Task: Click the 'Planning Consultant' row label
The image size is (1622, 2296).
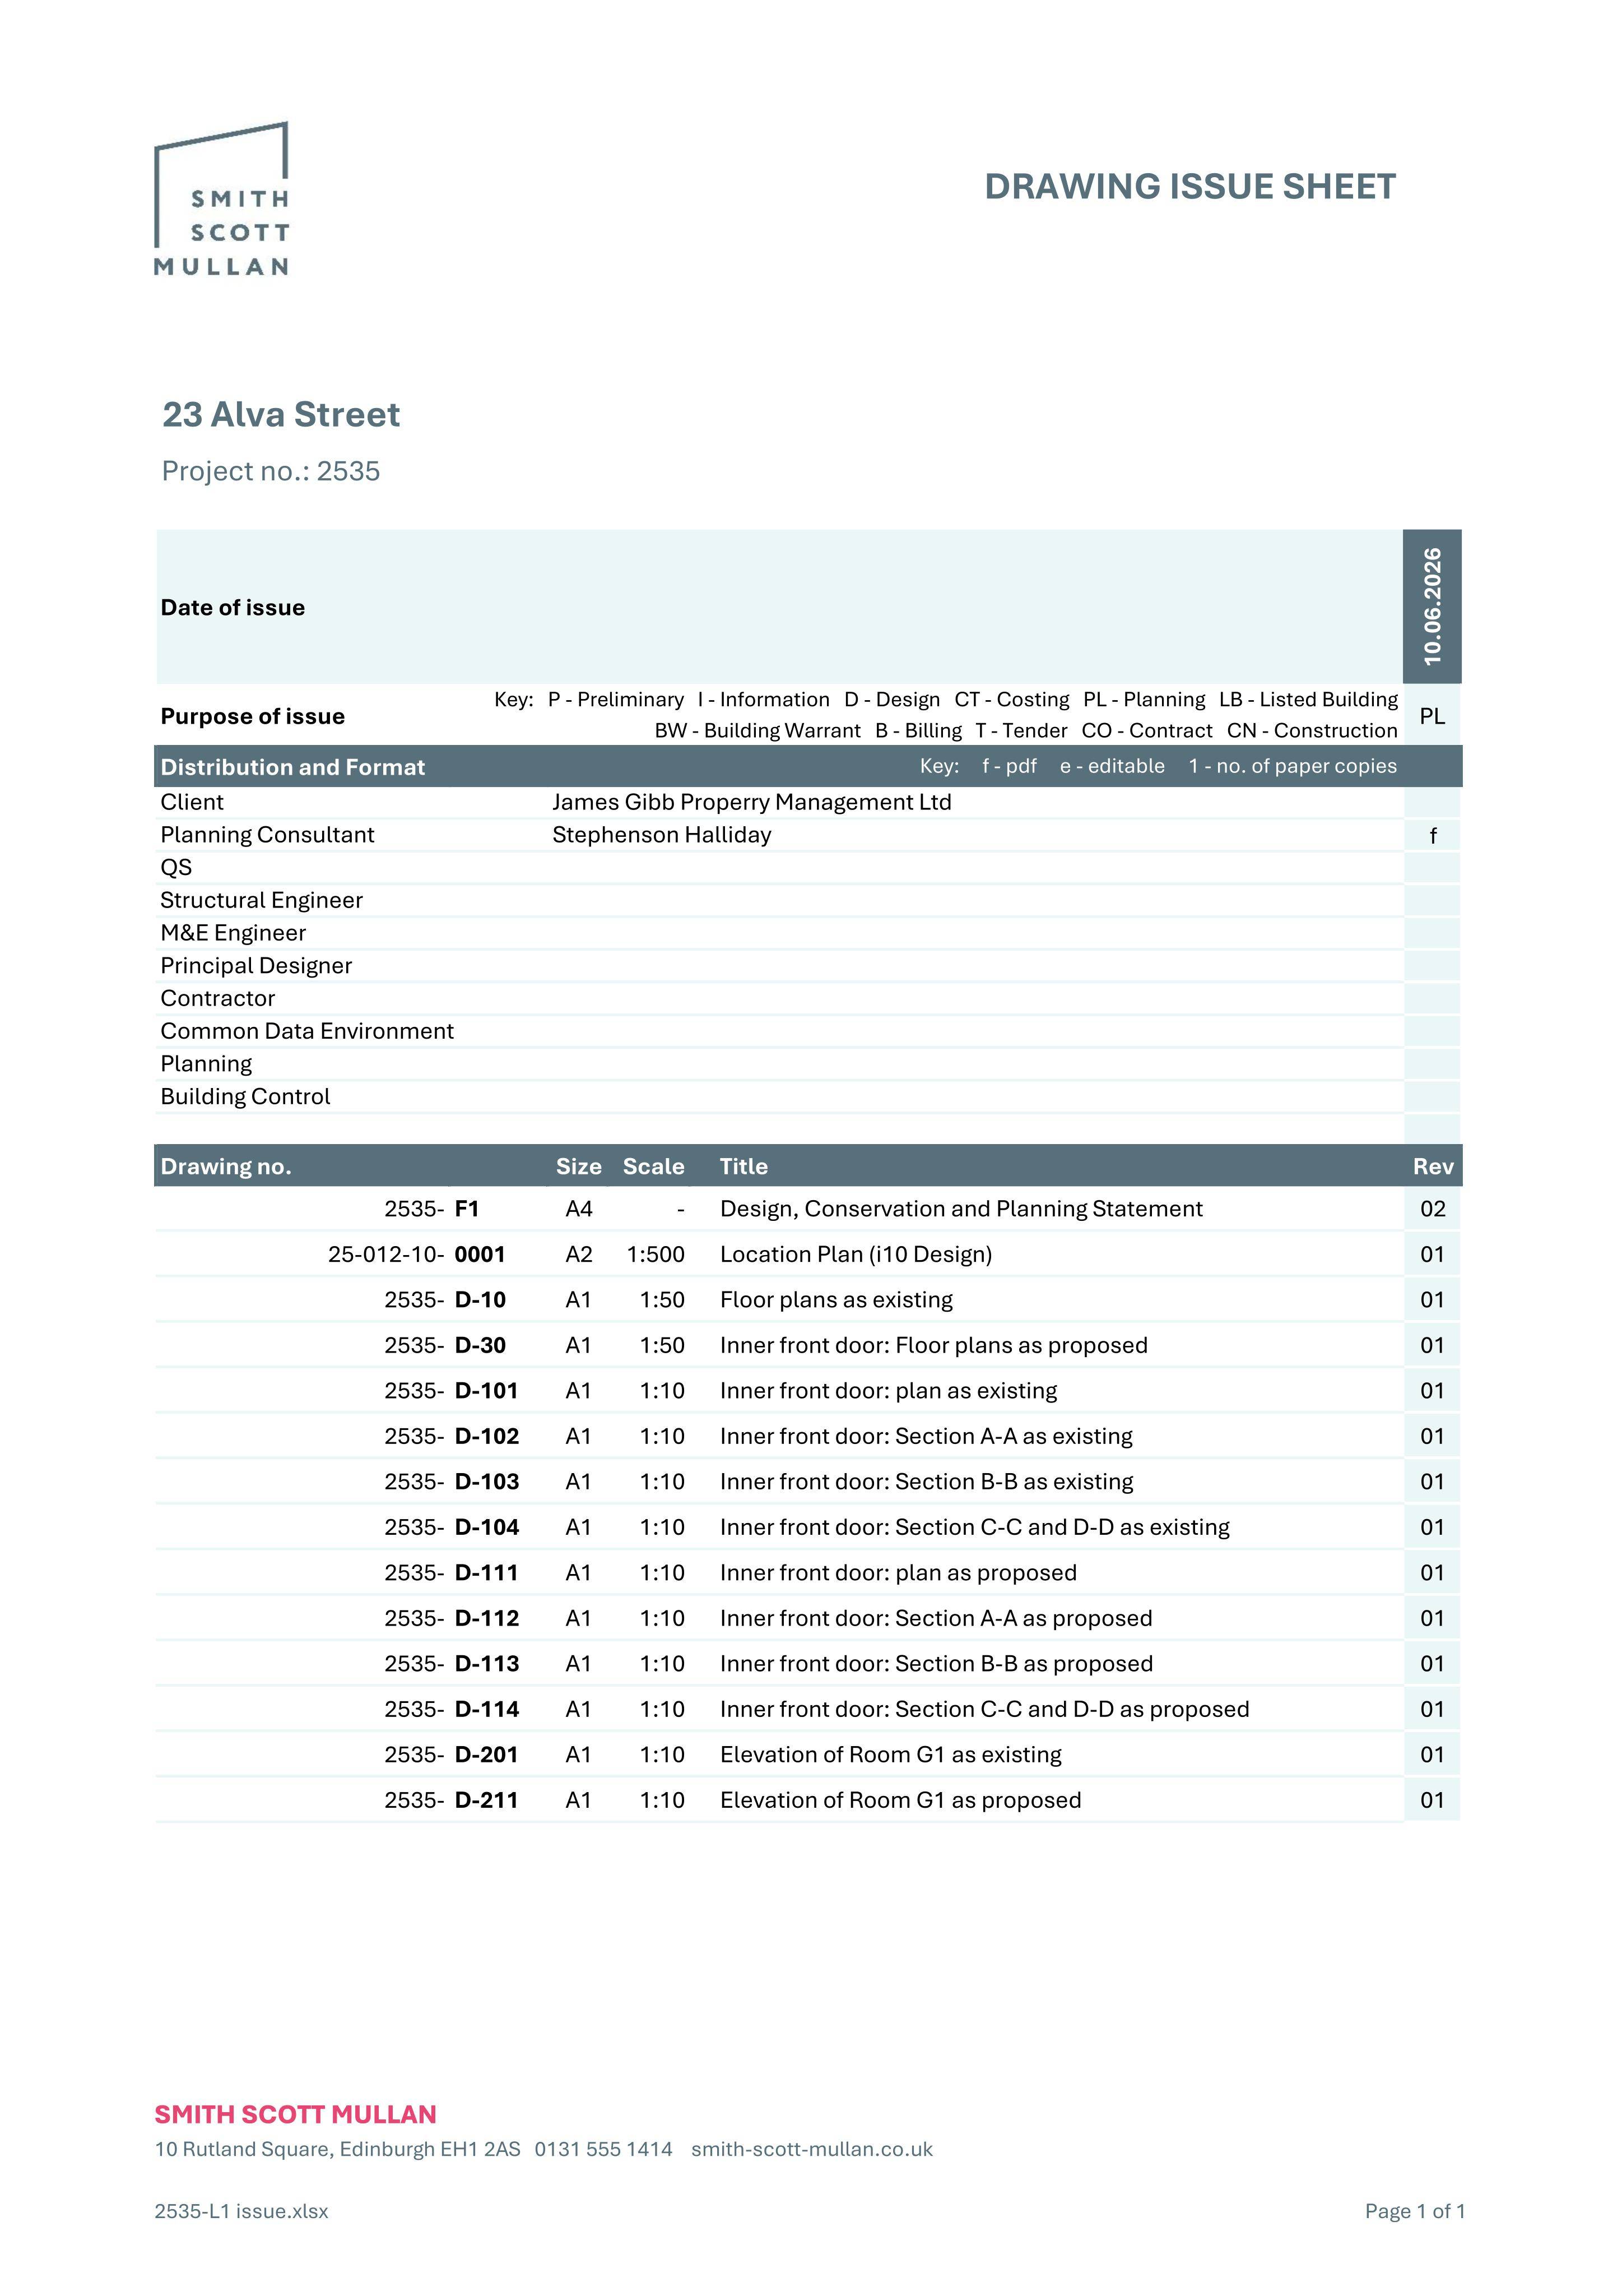Action: (x=267, y=835)
